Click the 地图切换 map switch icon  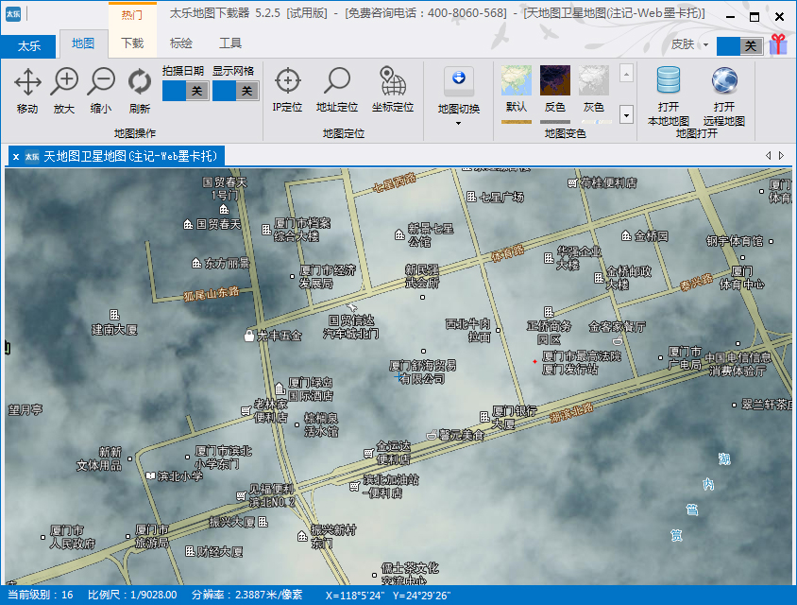pos(459,81)
